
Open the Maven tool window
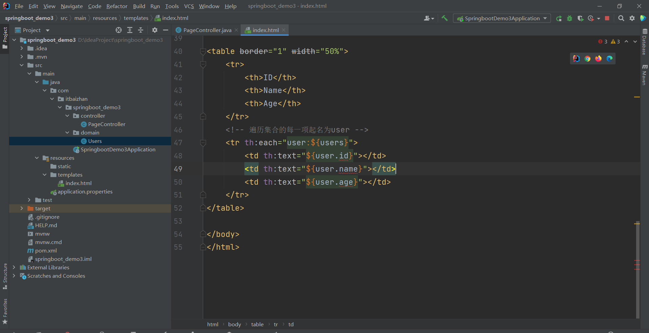pos(644,74)
